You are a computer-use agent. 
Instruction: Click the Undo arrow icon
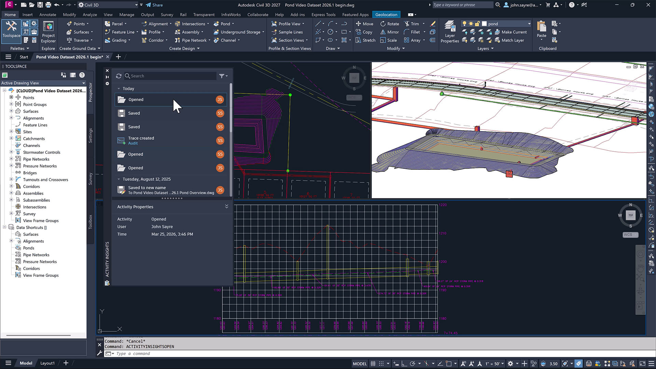coord(56,5)
